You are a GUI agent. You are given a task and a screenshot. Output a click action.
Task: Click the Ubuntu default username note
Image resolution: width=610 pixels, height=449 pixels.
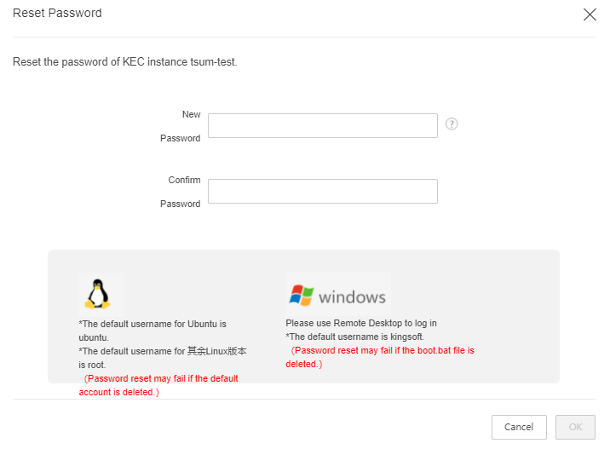(x=152, y=331)
